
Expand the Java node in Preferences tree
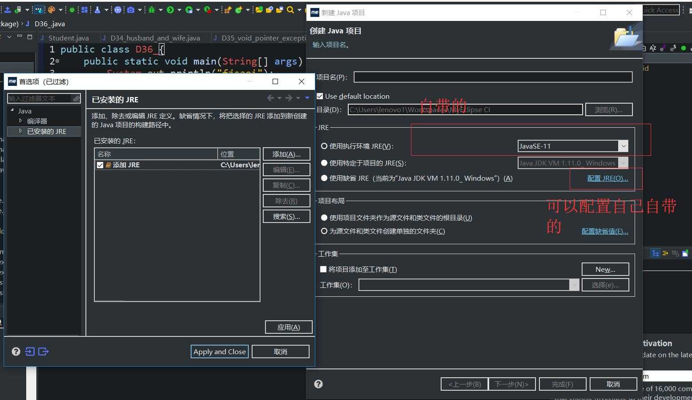12,110
